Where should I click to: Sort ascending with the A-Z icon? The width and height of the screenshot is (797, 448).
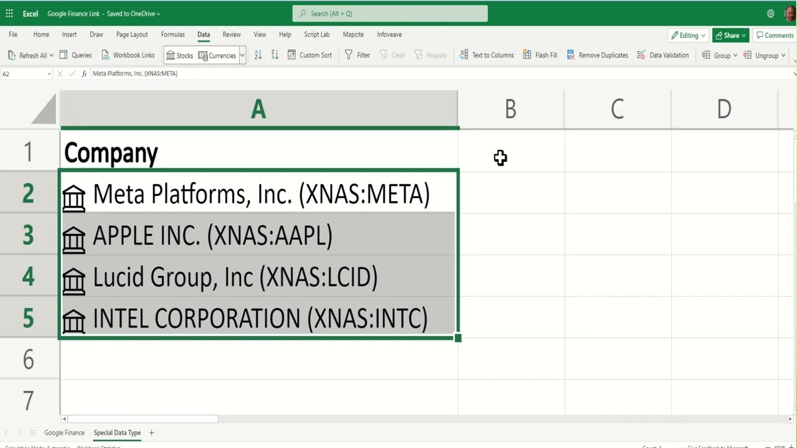[x=258, y=55]
